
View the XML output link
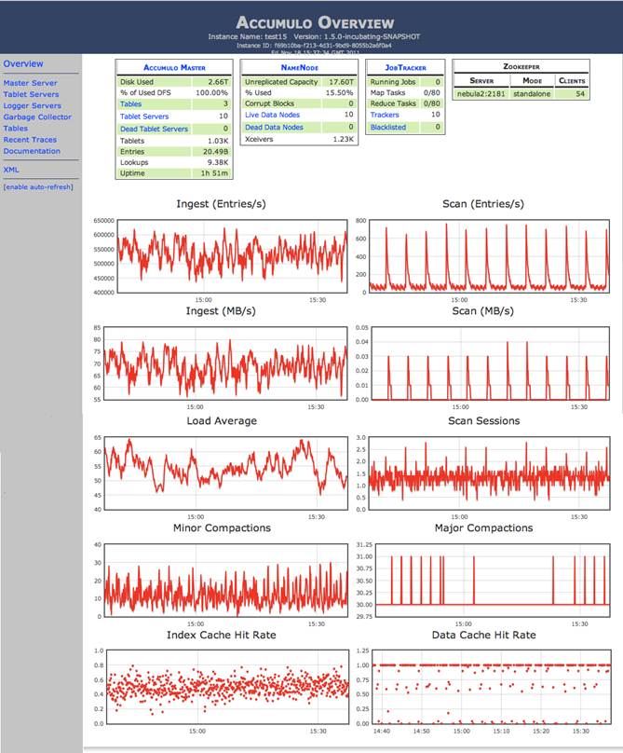click(x=11, y=170)
